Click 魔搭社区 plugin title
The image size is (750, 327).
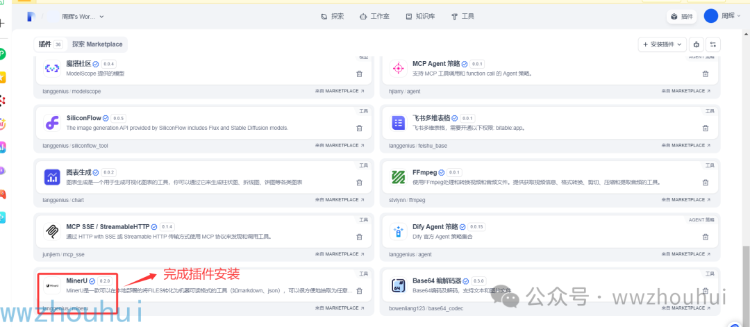coord(79,64)
